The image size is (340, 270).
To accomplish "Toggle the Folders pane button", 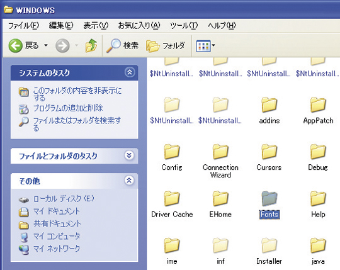I will point(166,46).
